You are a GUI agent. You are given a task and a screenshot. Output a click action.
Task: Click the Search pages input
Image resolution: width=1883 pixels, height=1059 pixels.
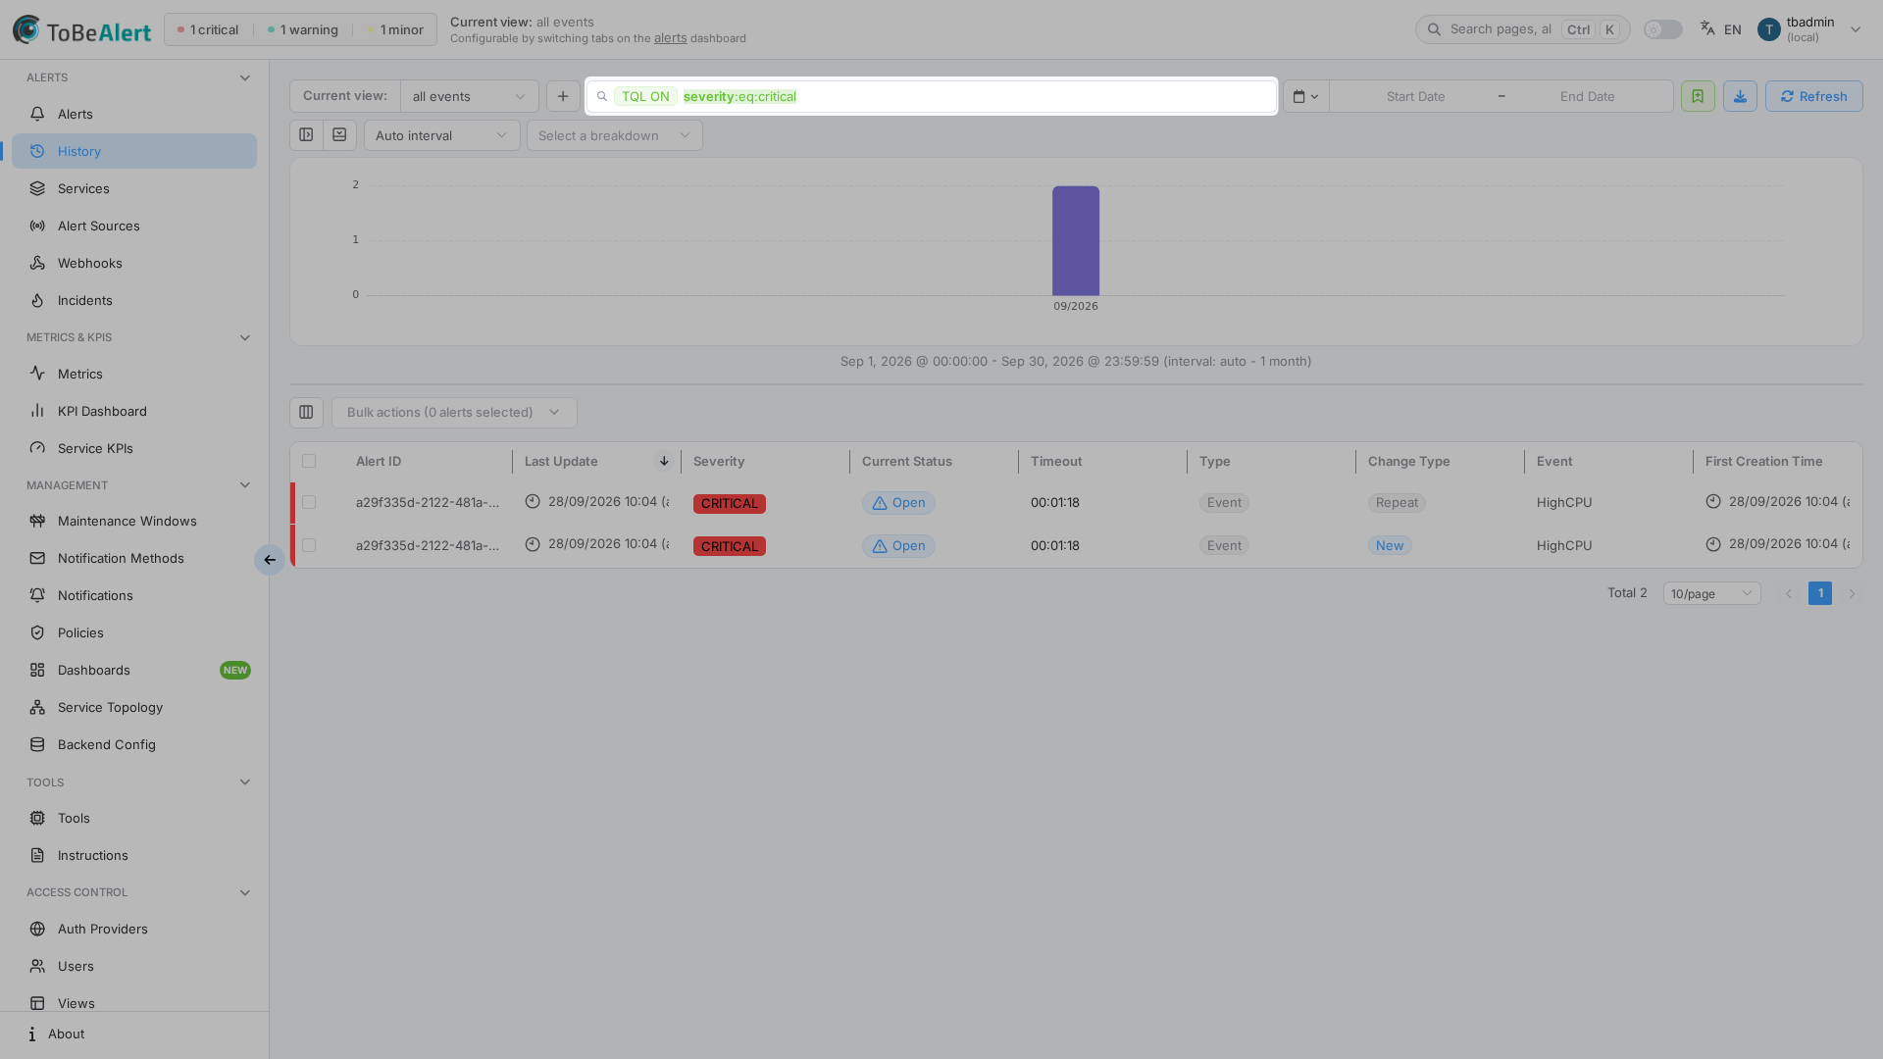[1522, 29]
